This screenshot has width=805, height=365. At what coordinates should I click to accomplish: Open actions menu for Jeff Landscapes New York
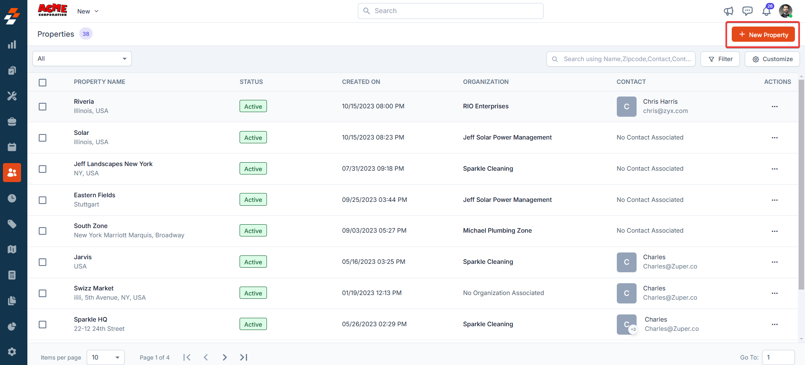774,169
